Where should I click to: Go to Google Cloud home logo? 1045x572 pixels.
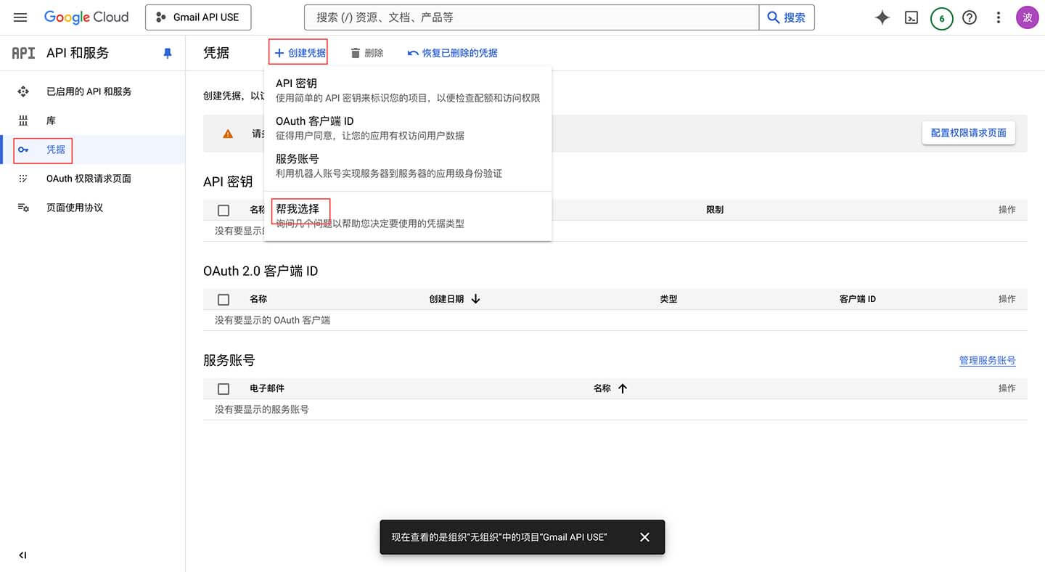pos(86,17)
